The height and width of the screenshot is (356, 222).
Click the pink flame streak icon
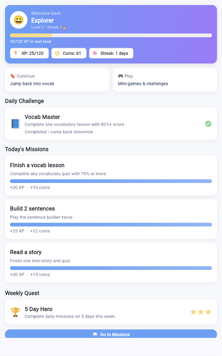(x=95, y=53)
